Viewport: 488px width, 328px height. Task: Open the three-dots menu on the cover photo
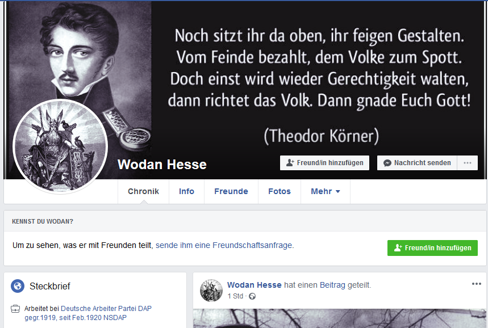point(467,163)
